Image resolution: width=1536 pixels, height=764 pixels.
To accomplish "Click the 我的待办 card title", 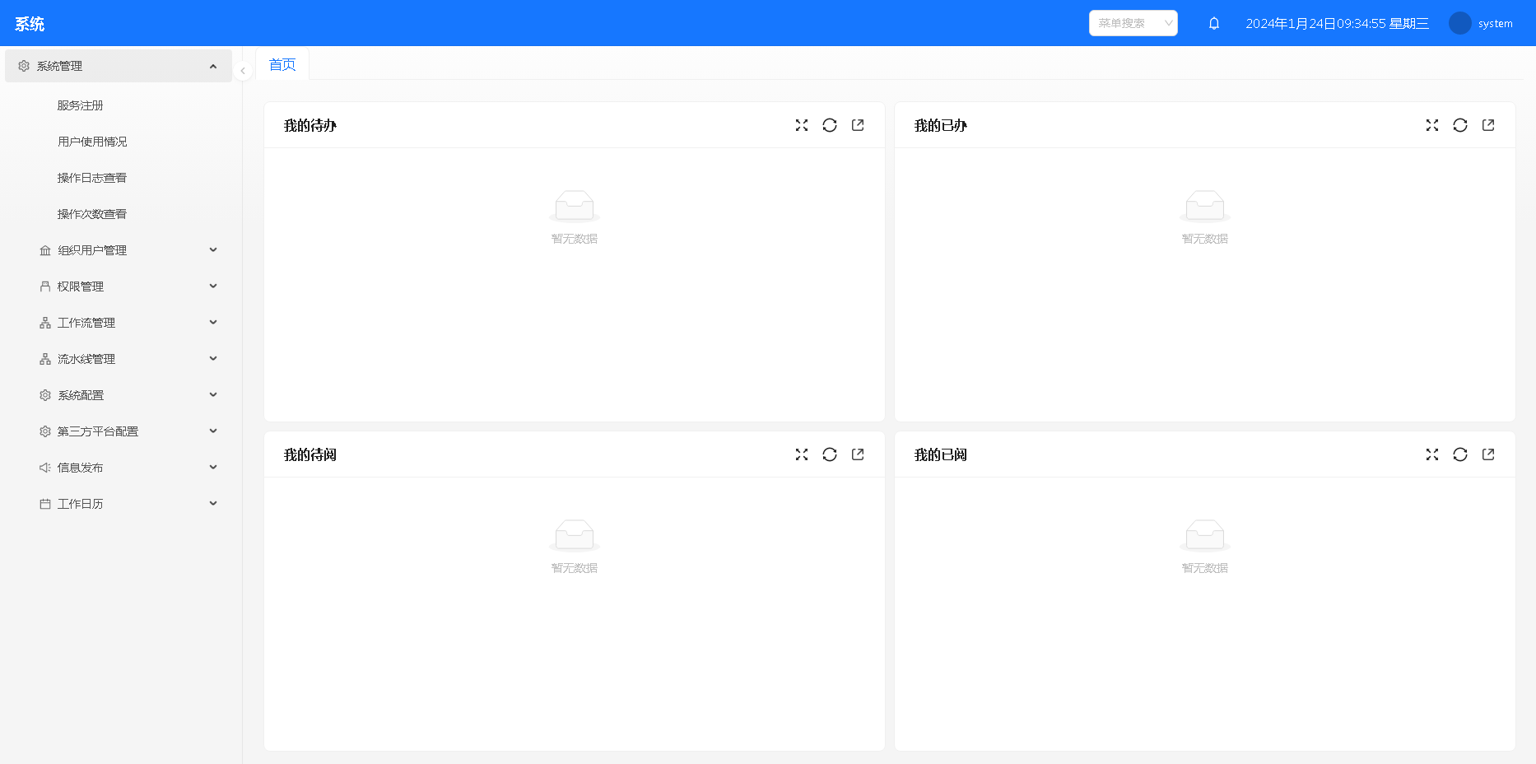I will click(x=310, y=125).
